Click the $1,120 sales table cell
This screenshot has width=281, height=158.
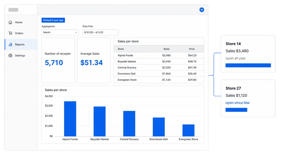pos(167,80)
